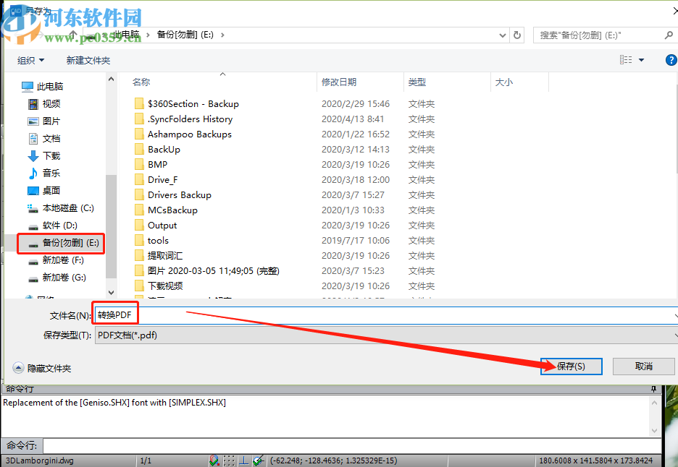The width and height of the screenshot is (678, 467).
Task: Click the 保存(S) button
Action: click(571, 367)
